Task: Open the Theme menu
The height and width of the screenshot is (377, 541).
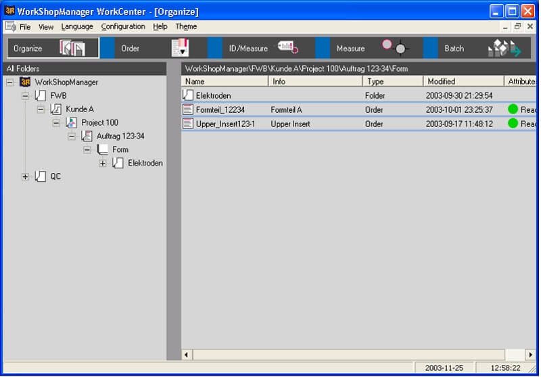Action: [x=186, y=27]
